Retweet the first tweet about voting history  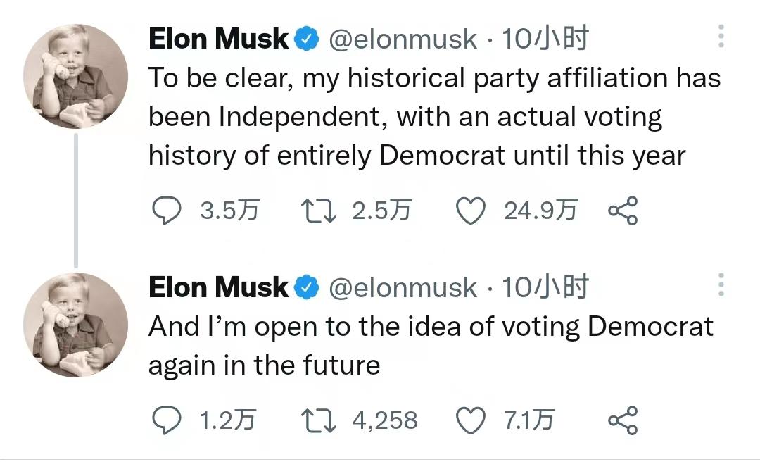tap(317, 211)
